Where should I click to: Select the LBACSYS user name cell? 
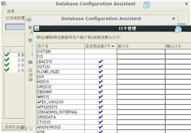coord(60,62)
